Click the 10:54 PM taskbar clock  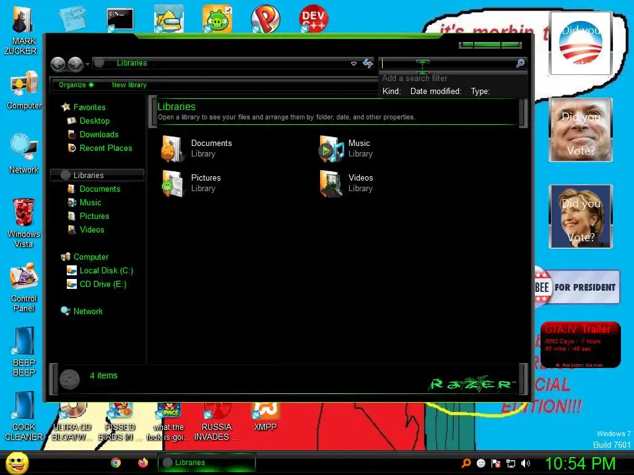pos(580,463)
